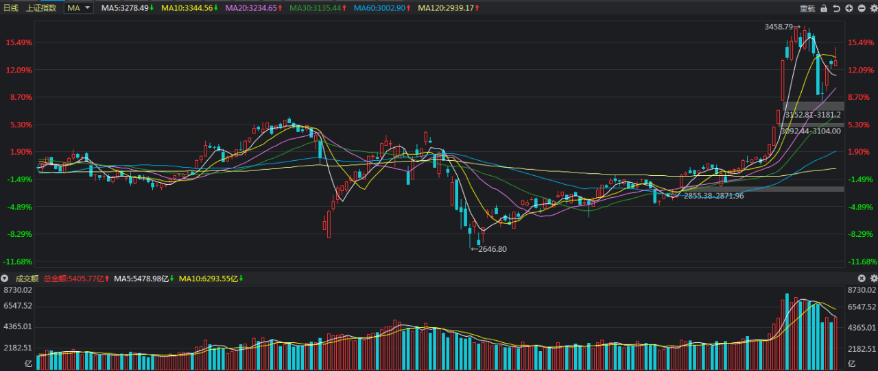Image resolution: width=878 pixels, height=371 pixels.
Task: Click volume MA10:6293.55亿 value
Action: tap(211, 279)
